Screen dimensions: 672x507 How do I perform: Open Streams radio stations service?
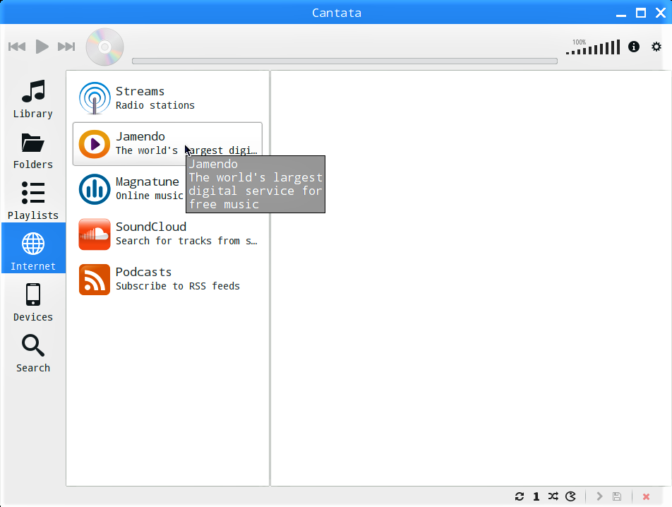click(x=167, y=99)
